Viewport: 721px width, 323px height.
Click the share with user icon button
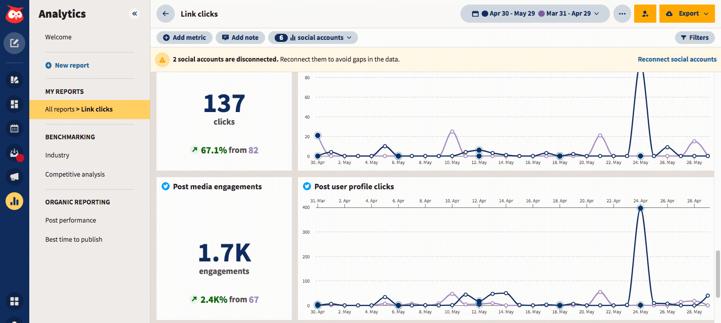[x=645, y=14]
